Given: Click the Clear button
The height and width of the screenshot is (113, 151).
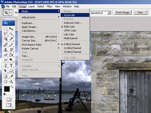Looking at the screenshot, I should click(140, 13).
